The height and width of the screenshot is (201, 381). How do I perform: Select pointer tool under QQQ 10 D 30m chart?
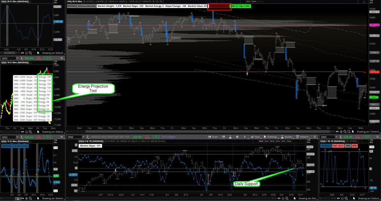click(x=38, y=132)
